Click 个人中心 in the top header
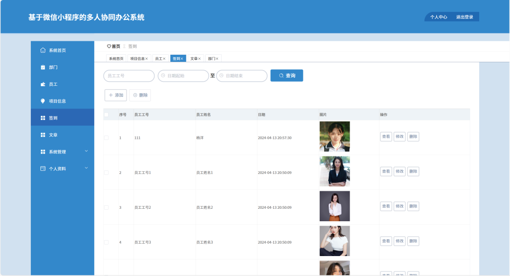510x276 pixels. point(438,17)
